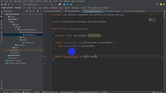
Task: Click Collapse All icon in Project panel
Action: [x=33, y=11]
